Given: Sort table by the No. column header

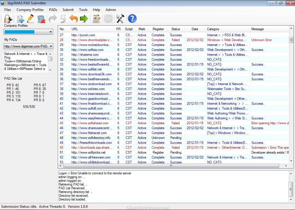Looking at the screenshot, I should [x=64, y=29].
